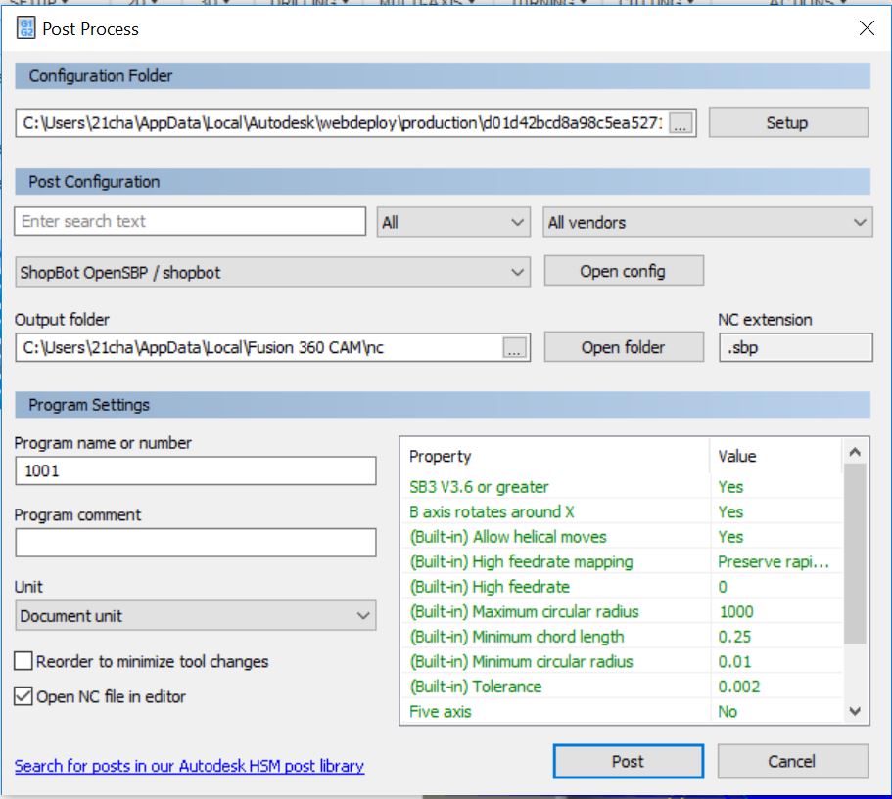Click the Setup button
The width and height of the screenshot is (892, 799).
(x=788, y=122)
